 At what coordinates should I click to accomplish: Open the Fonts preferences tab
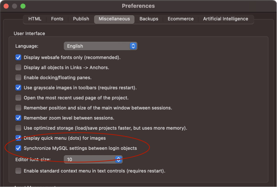click(x=57, y=19)
